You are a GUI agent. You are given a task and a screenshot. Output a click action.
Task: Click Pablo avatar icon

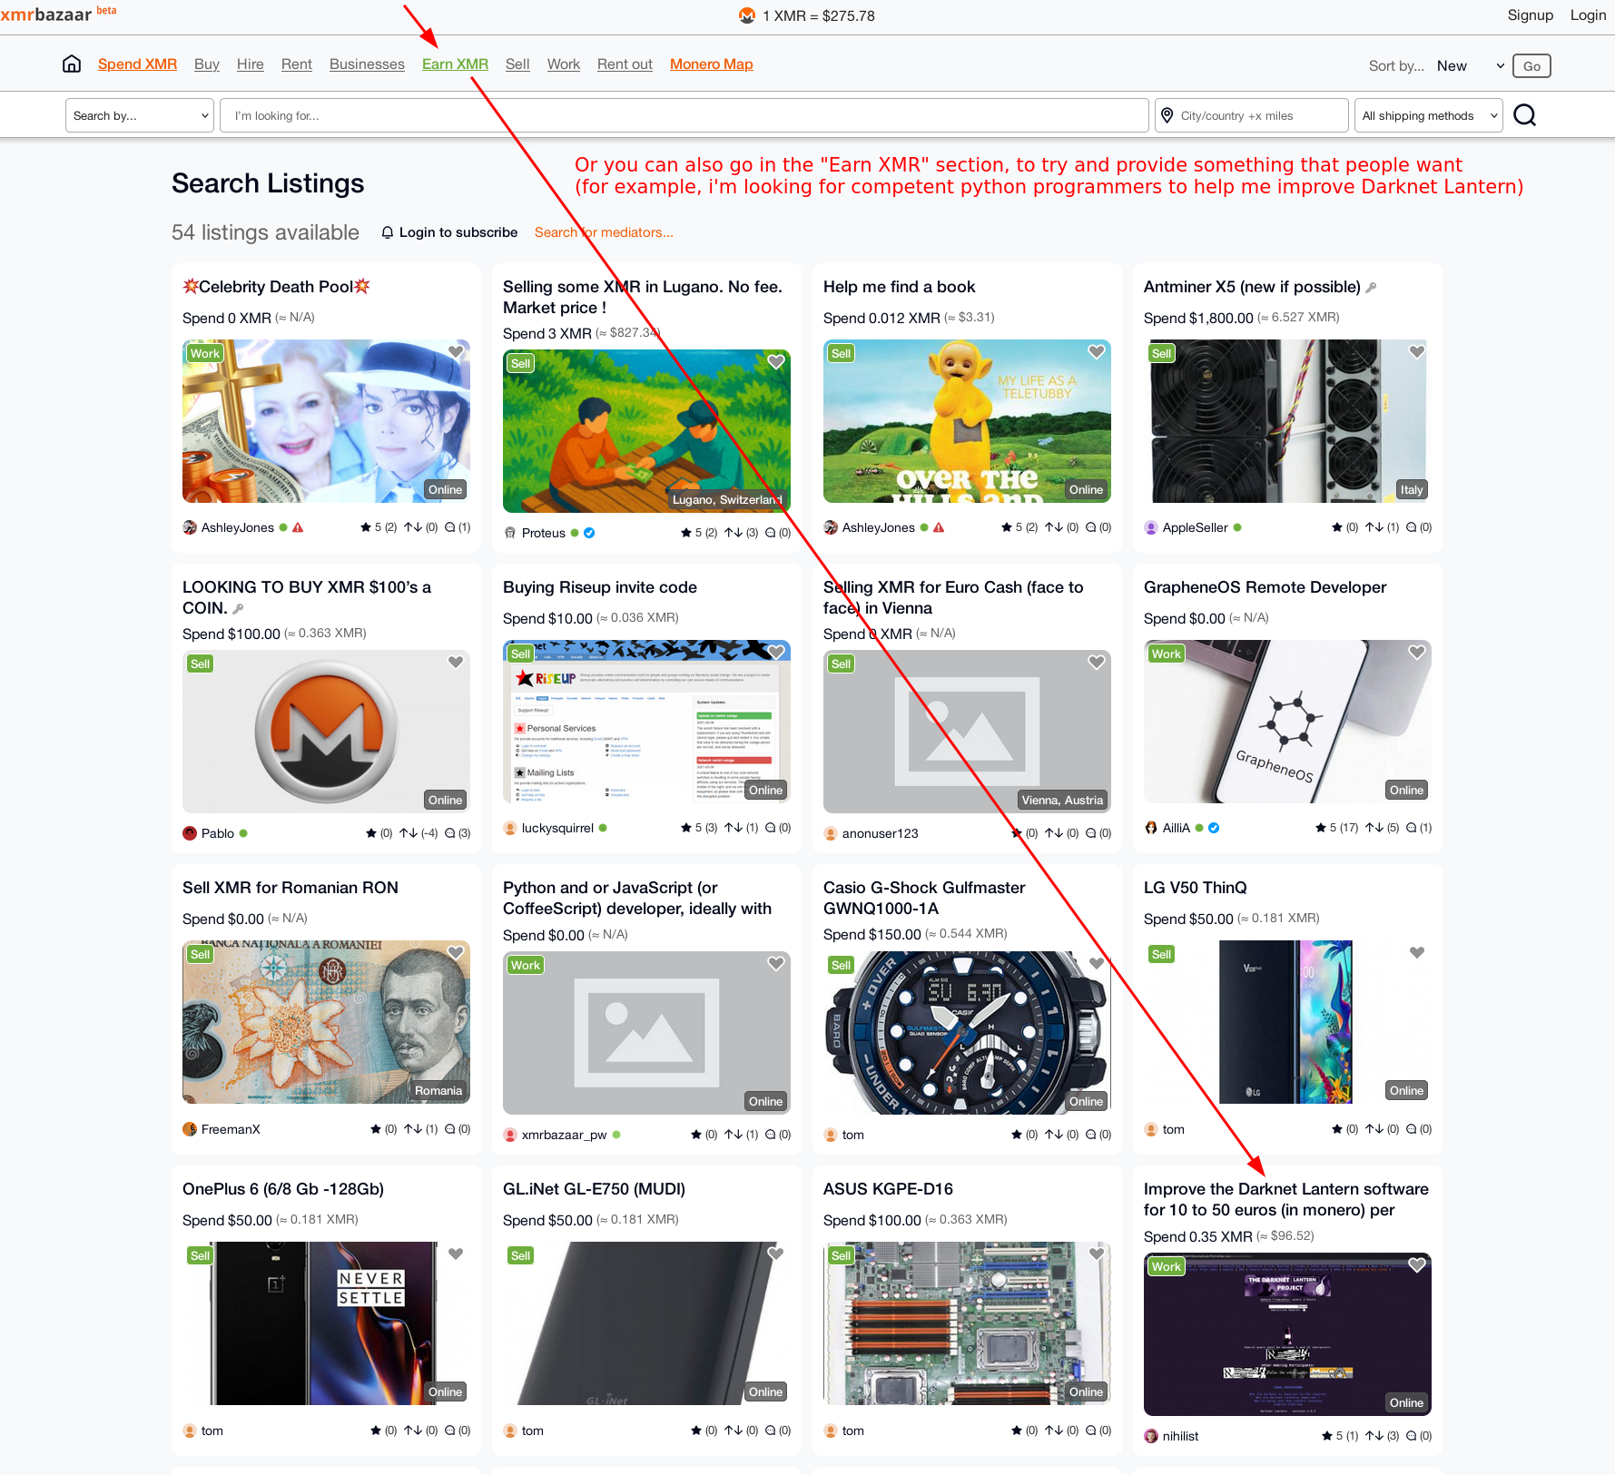click(190, 833)
